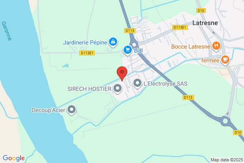Image resolution: width=244 pixels, height=163 pixels.
Task: Select the Latresne town label
Action: pos(205,23)
